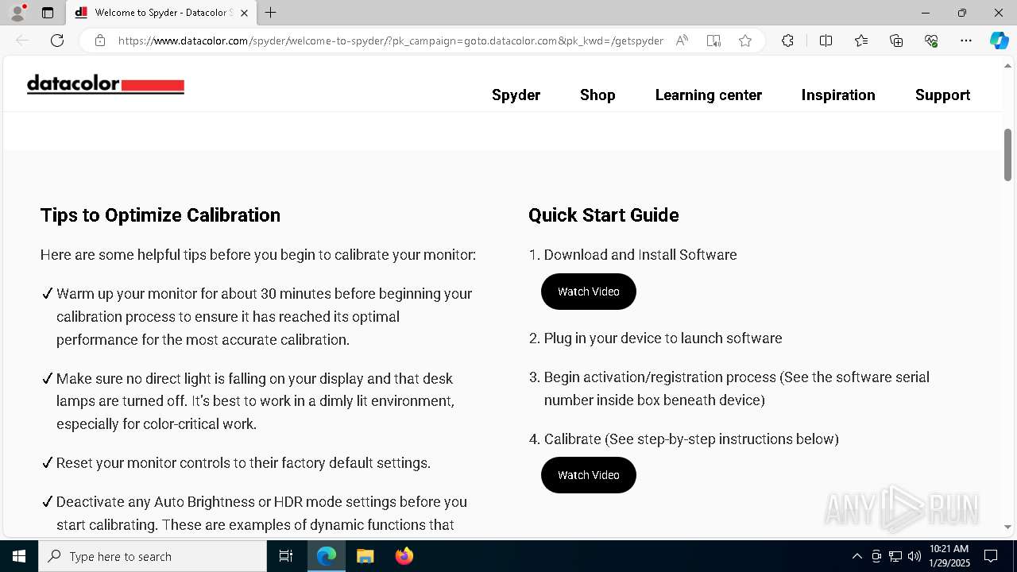Go to datacolor home via logo
The width and height of the screenshot is (1017, 572).
point(106,84)
